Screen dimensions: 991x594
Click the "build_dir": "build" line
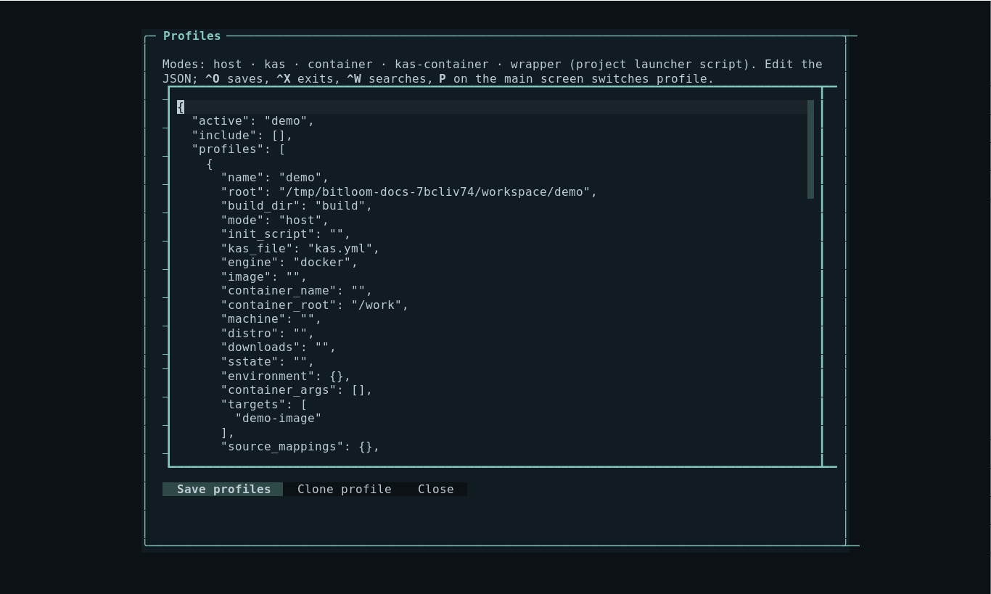click(297, 206)
